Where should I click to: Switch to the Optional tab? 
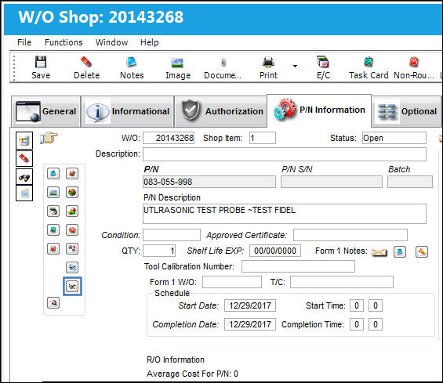406,111
